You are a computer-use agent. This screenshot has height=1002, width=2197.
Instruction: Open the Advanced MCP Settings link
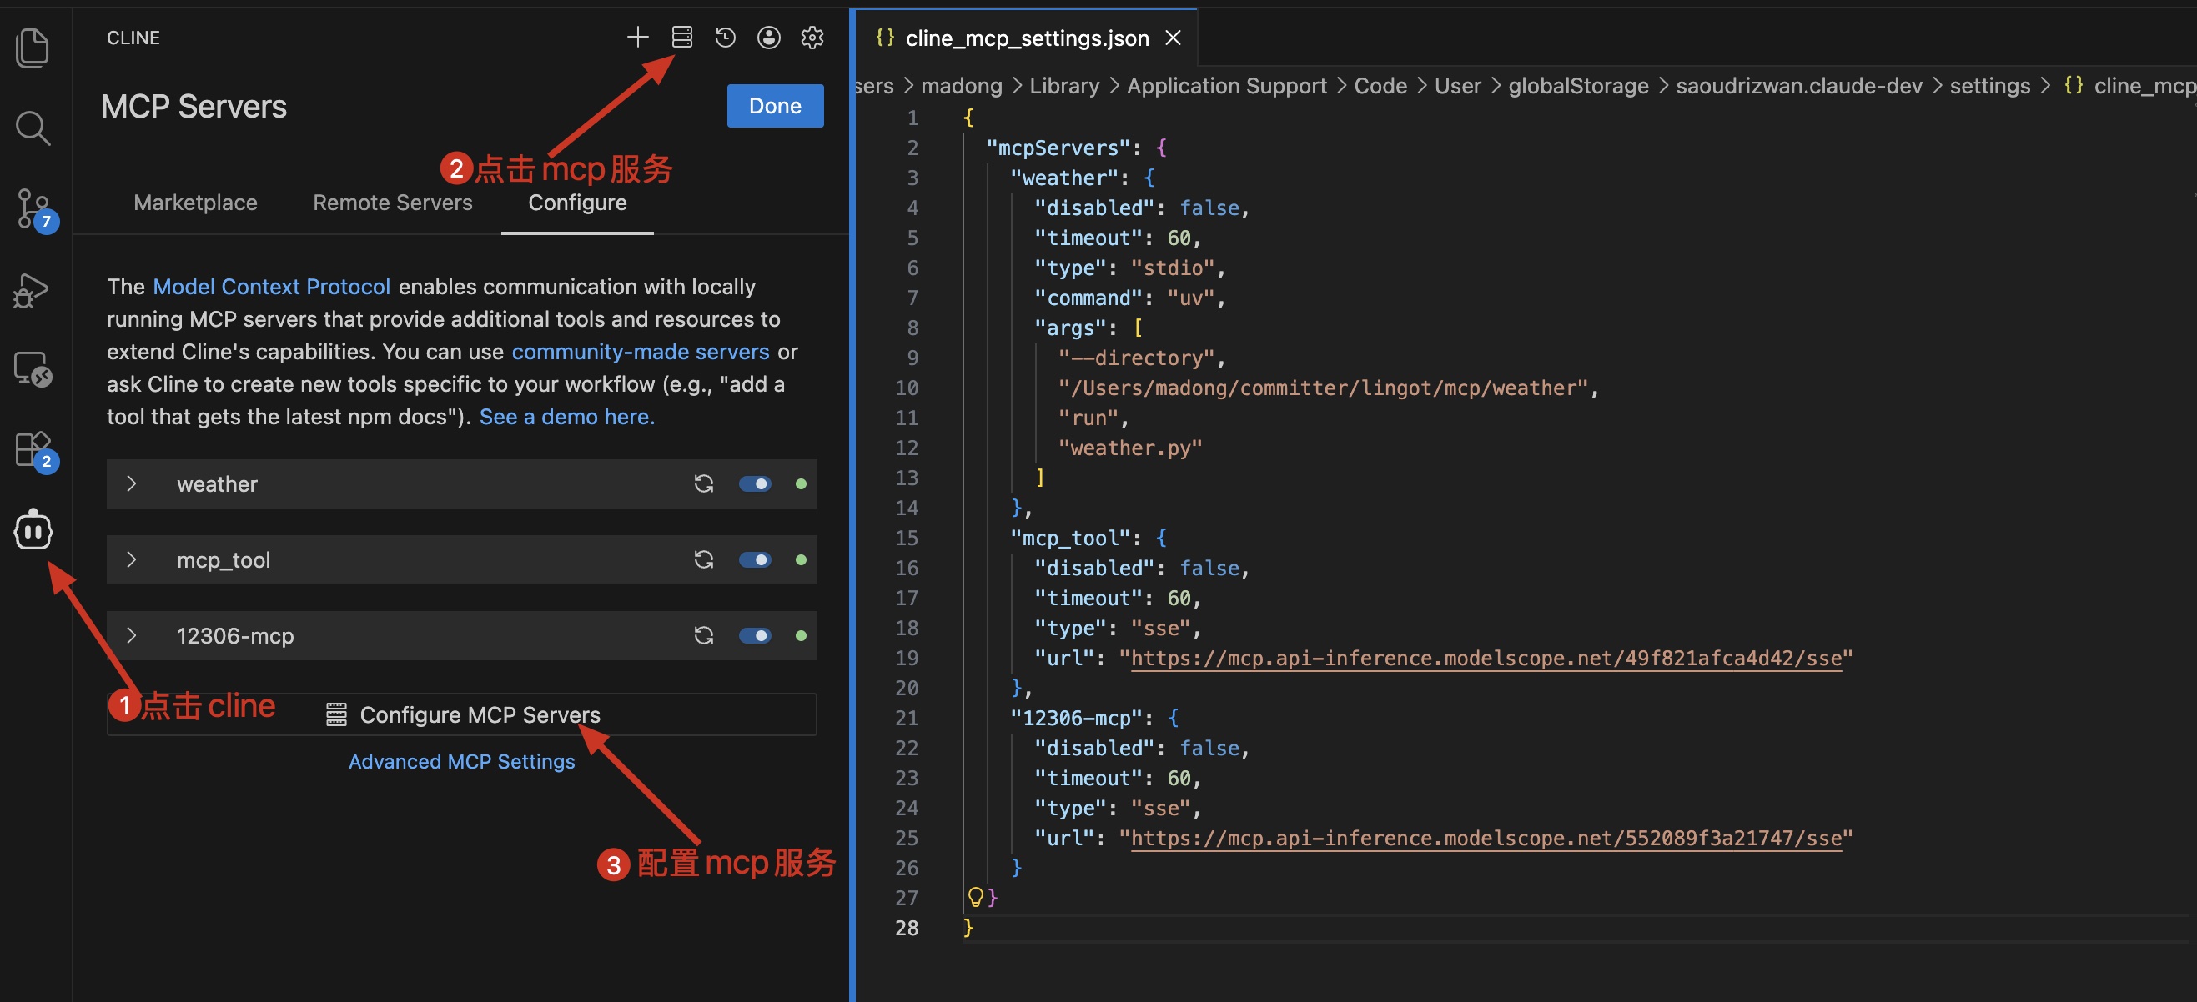[x=461, y=761]
